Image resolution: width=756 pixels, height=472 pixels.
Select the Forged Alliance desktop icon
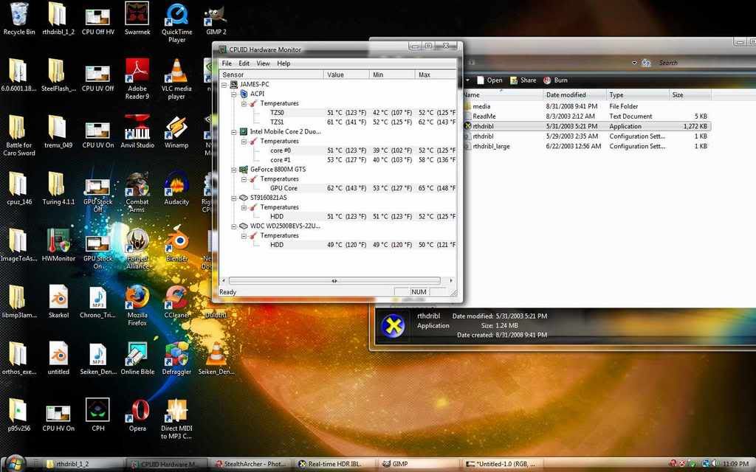(x=137, y=248)
